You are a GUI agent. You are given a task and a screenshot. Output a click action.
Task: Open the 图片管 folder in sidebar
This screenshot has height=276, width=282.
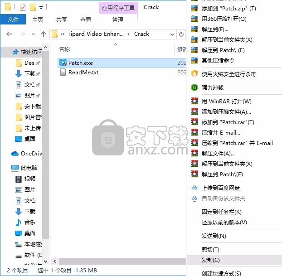pyautogui.click(x=28, y=117)
